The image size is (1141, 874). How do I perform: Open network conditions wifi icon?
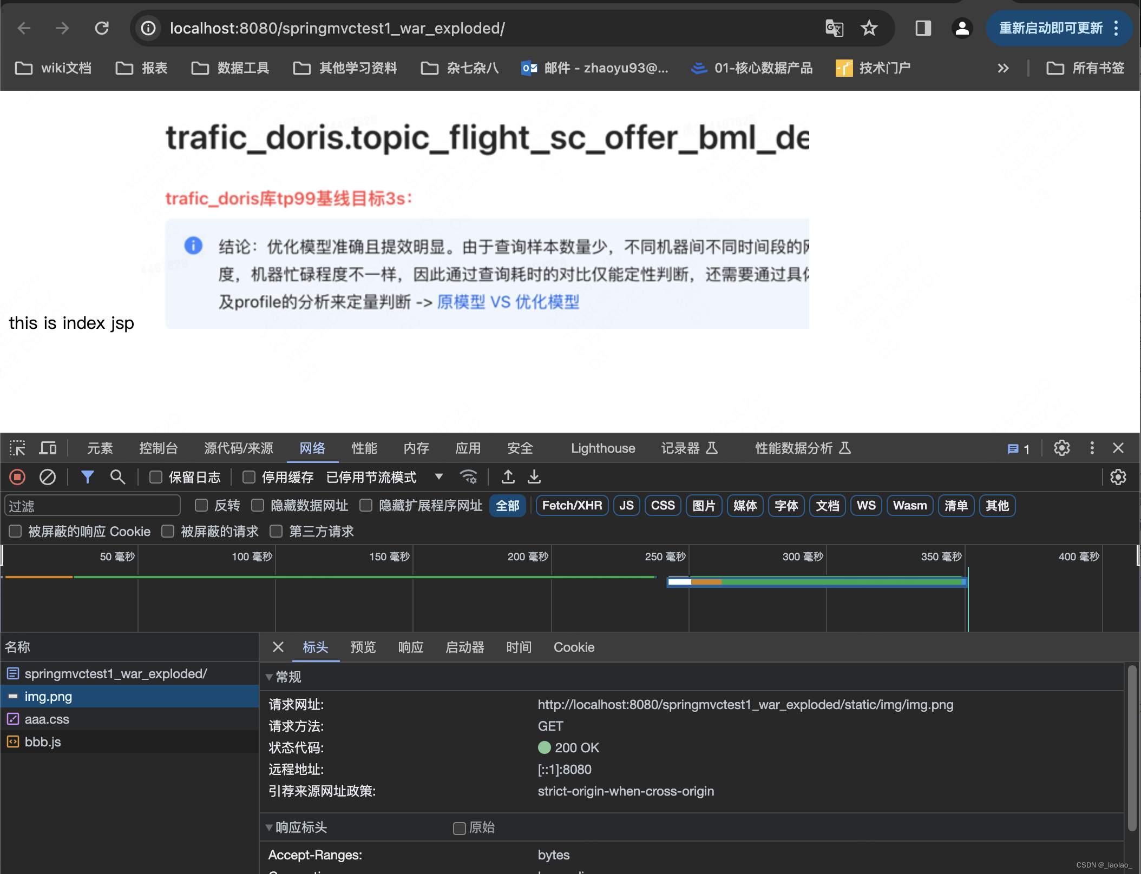tap(469, 477)
